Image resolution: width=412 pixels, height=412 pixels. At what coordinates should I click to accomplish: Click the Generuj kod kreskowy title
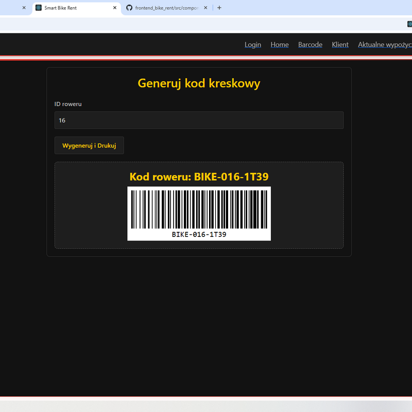[x=199, y=83]
